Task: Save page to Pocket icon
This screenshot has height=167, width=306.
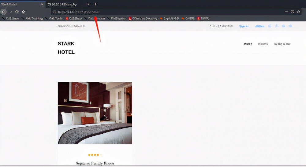Action: pos(292,12)
